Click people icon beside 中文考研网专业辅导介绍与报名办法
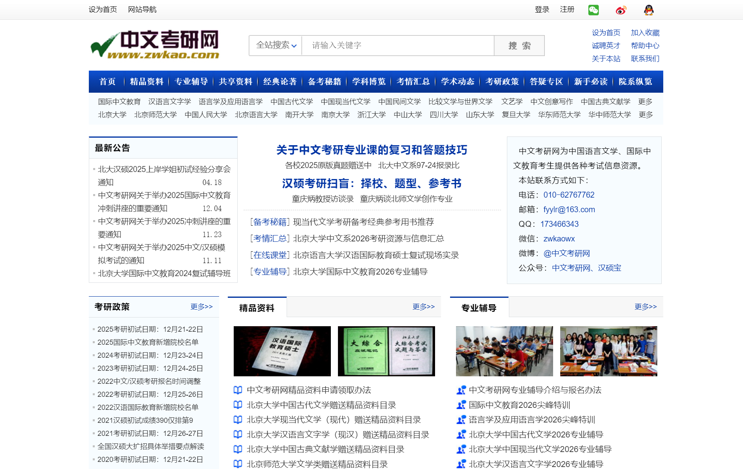This screenshot has height=469, width=743. [461, 390]
